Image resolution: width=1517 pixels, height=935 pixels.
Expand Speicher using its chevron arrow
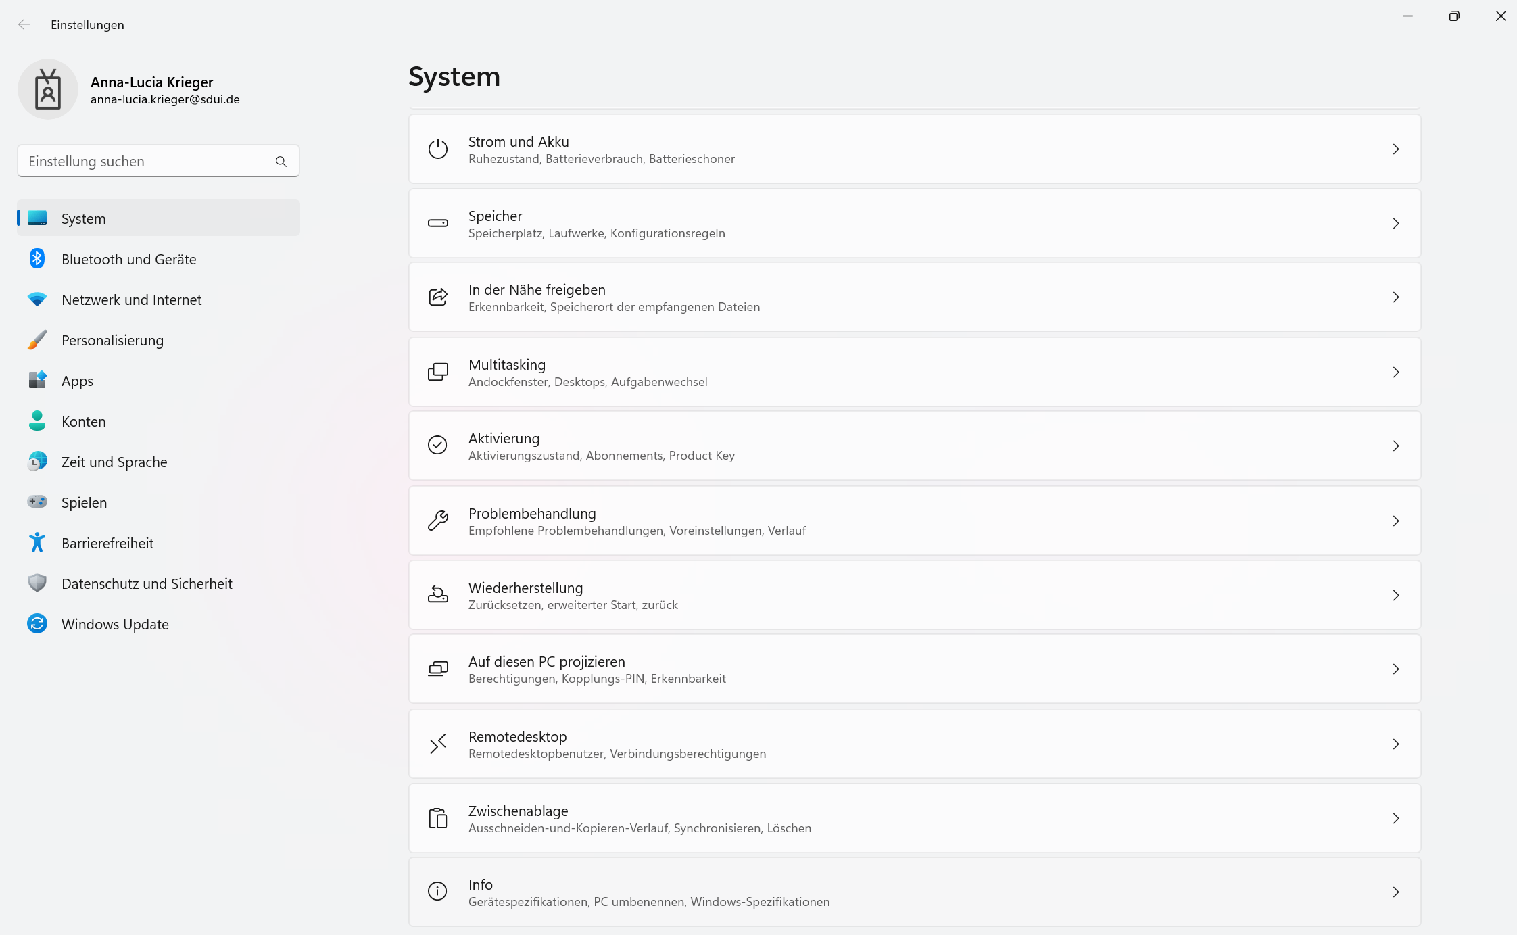point(1396,223)
